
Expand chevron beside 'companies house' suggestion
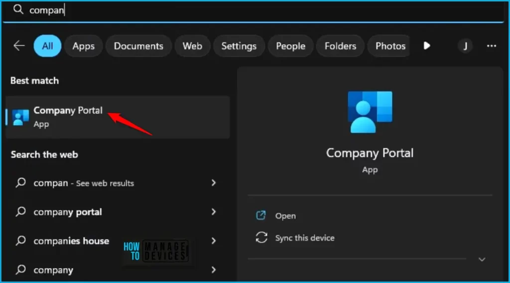tap(213, 241)
